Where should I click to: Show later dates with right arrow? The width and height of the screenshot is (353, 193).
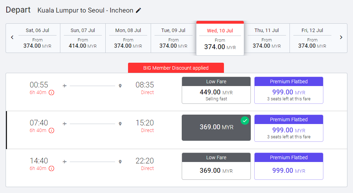(x=341, y=37)
